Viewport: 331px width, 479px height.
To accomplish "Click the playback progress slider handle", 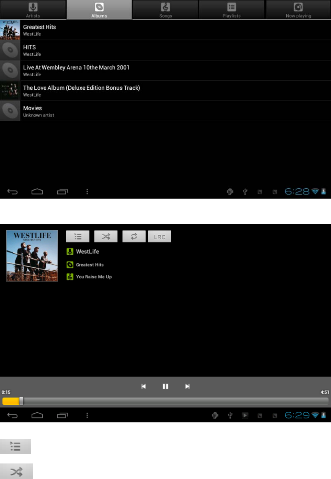I will click(x=21, y=401).
